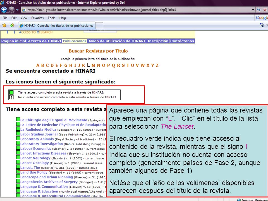The image size is (268, 201).
Task: Open La Chirurgia degli Organi di Movimento
Action: (54, 120)
